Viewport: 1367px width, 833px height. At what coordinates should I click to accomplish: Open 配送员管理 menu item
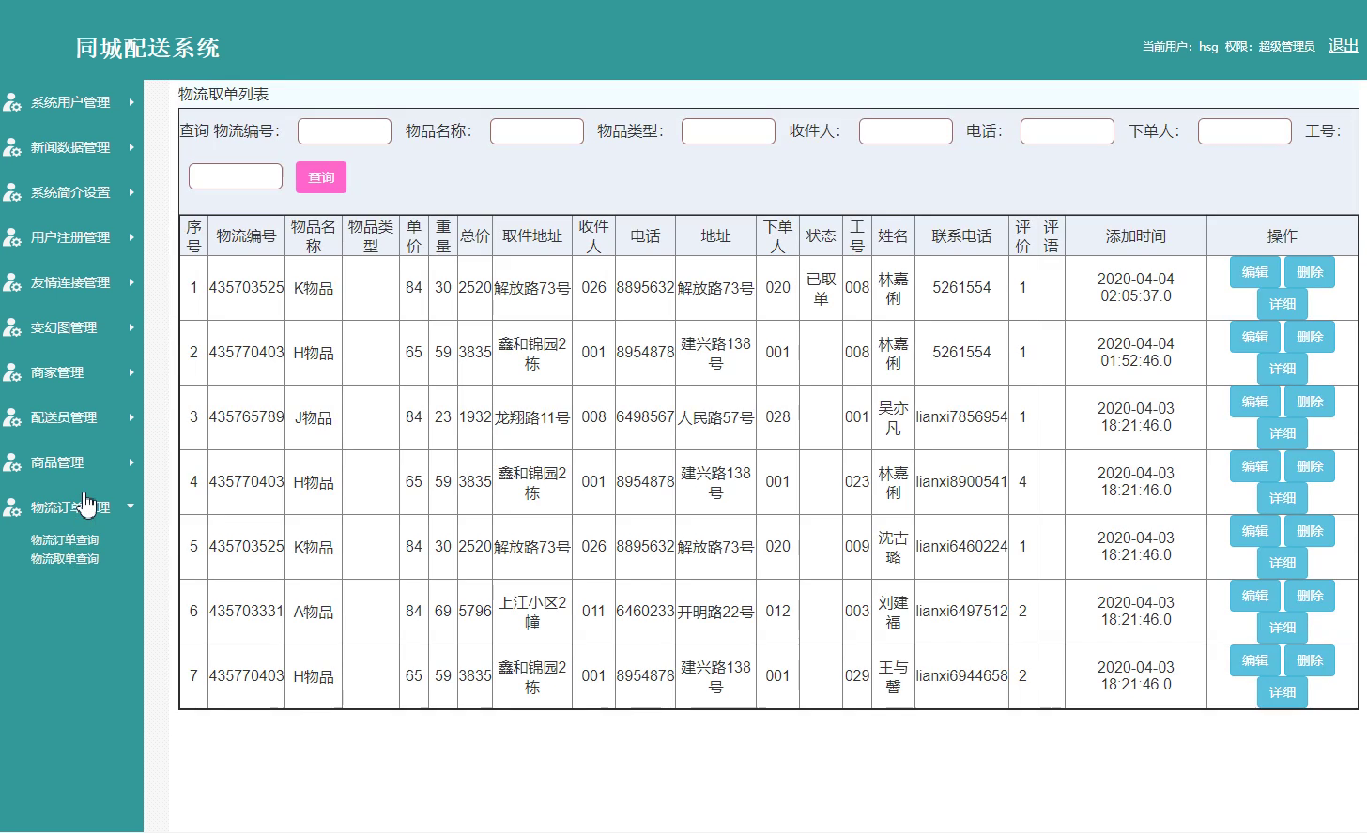[x=64, y=417]
